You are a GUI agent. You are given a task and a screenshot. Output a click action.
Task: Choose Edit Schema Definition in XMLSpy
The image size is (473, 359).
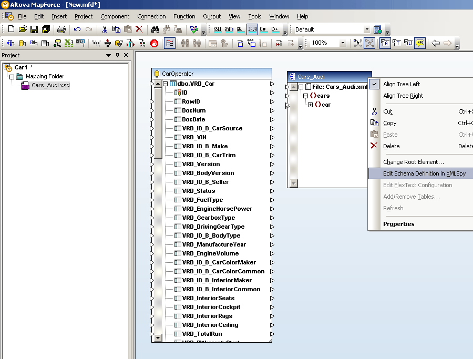click(420, 173)
